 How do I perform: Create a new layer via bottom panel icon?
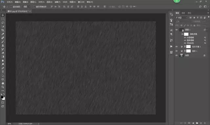coord(201,123)
